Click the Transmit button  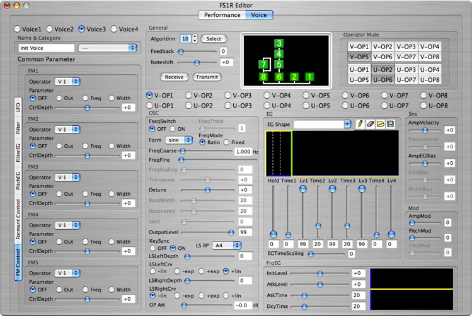click(x=207, y=77)
